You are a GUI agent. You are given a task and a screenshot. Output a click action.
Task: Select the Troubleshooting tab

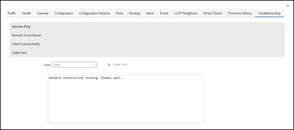tap(269, 13)
